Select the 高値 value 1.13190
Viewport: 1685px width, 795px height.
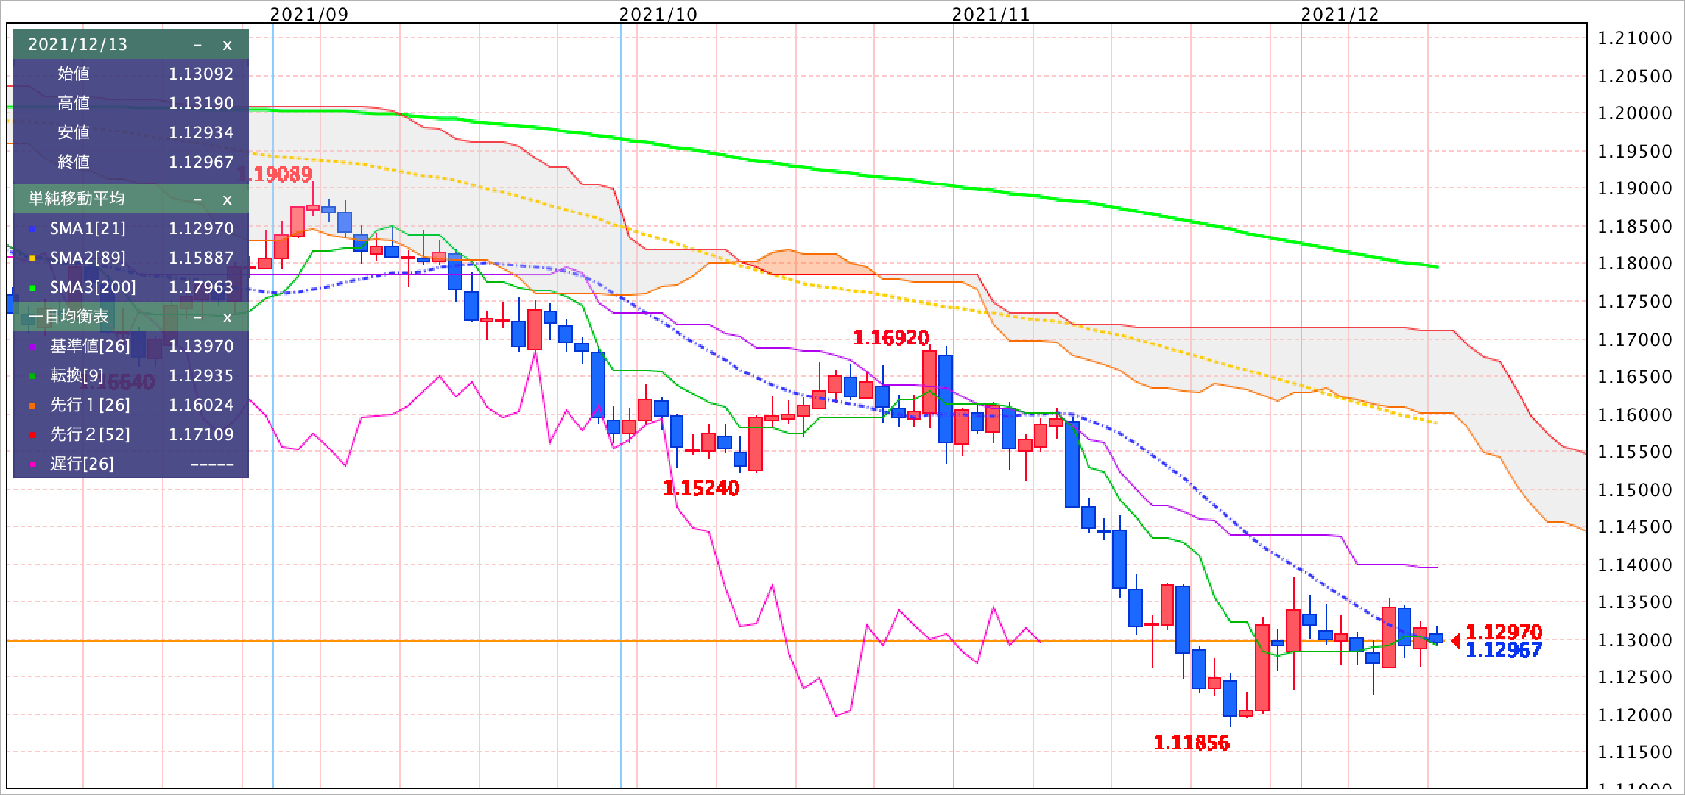click(201, 103)
